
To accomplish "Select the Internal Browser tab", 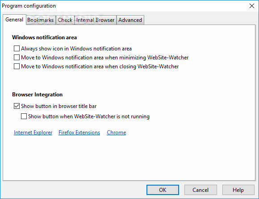I will (x=95, y=20).
